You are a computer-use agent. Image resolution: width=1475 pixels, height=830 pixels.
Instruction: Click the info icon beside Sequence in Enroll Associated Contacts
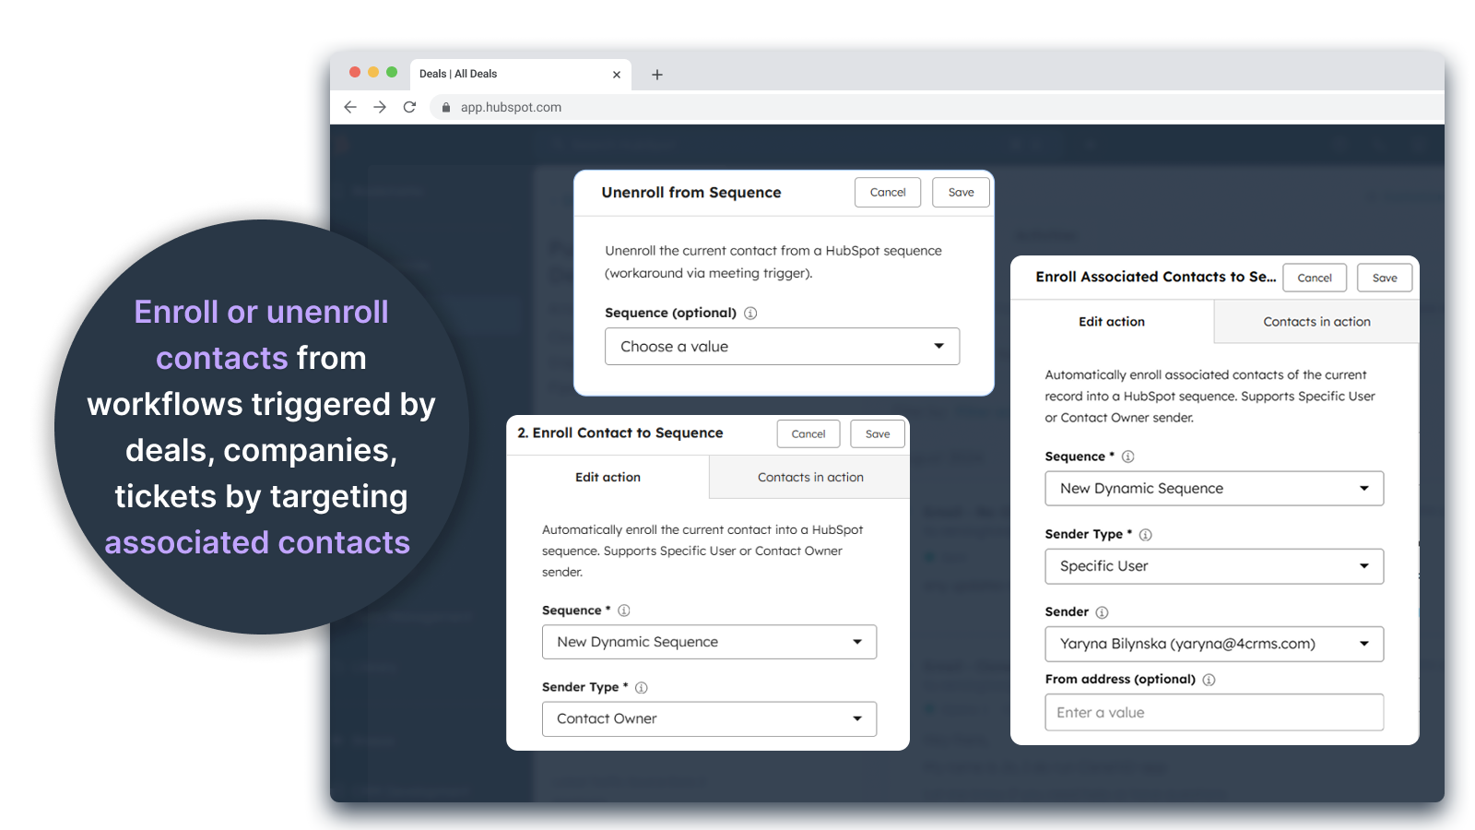click(1128, 456)
